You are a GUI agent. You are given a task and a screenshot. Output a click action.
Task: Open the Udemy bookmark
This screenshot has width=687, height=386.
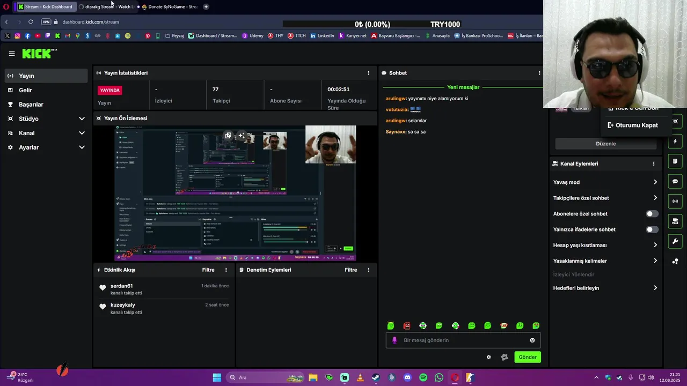point(253,36)
